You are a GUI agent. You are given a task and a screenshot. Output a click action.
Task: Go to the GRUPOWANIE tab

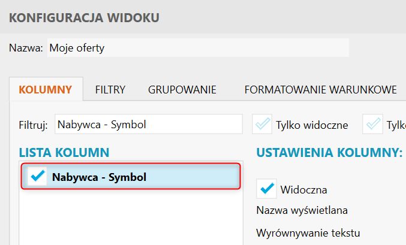[x=182, y=90]
